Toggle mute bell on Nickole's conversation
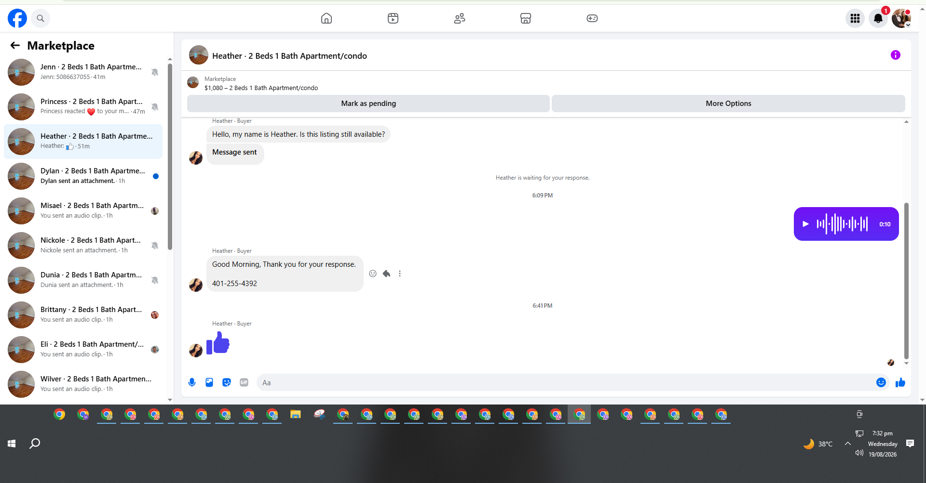926x483 pixels. 155,246
